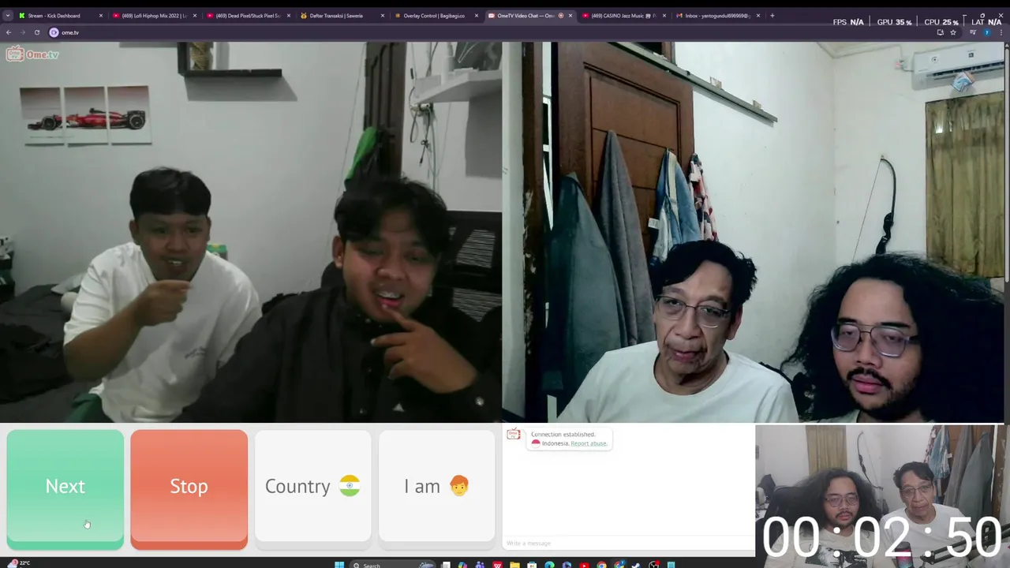This screenshot has height=568, width=1010.
Task: Click the red Stop button
Action: [189, 489]
